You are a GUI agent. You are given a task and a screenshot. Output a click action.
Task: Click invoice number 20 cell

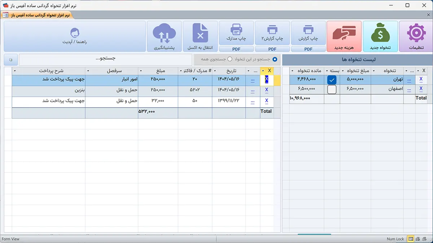point(195,80)
